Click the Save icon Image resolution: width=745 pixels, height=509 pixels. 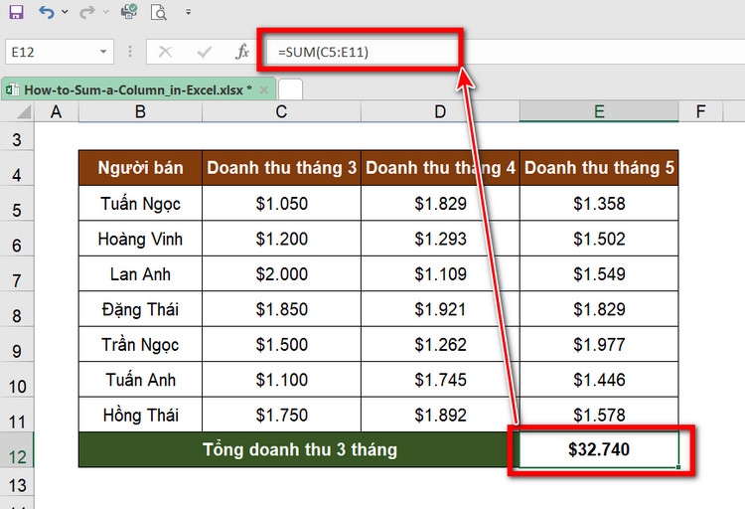point(16,12)
